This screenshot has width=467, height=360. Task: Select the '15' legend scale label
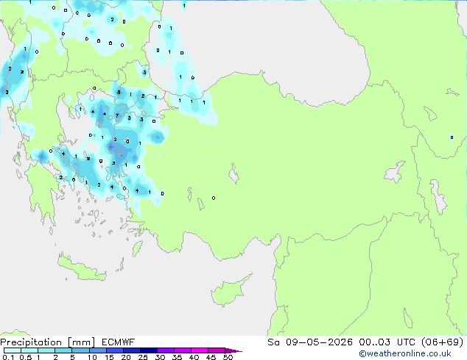(109, 357)
